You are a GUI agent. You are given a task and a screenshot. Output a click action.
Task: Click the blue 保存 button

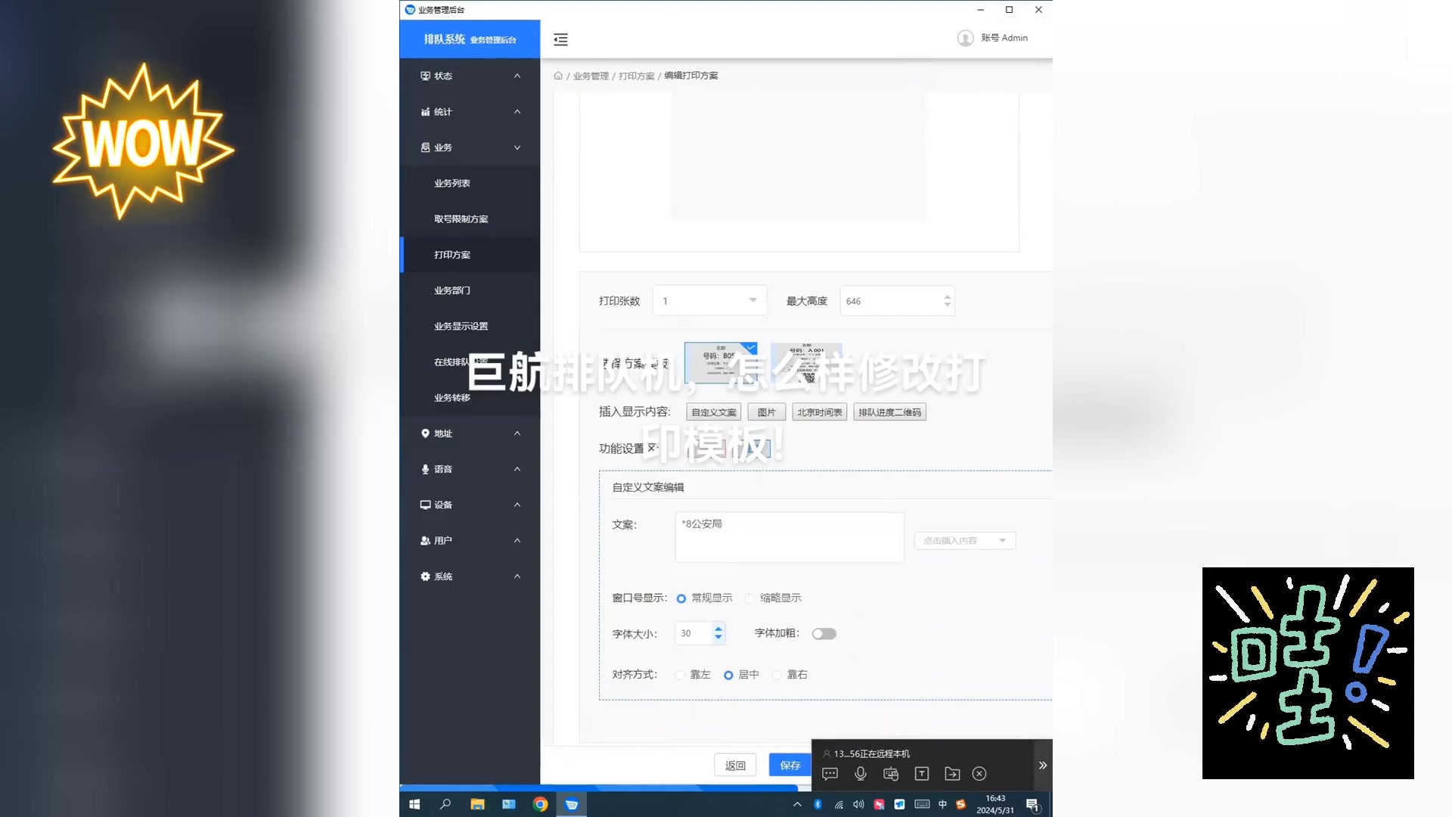point(790,766)
